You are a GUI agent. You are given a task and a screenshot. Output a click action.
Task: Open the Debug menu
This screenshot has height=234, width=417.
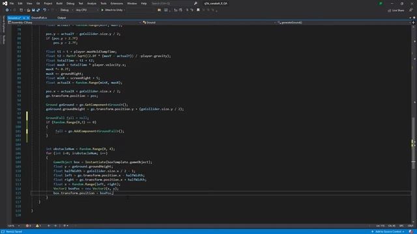pos(70,3)
